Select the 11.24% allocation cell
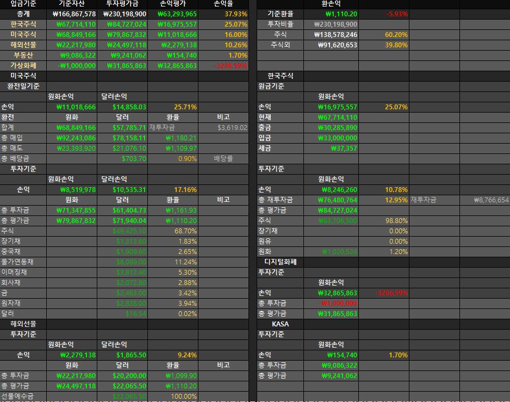Image resolution: width=510 pixels, height=402 pixels. coord(173,262)
